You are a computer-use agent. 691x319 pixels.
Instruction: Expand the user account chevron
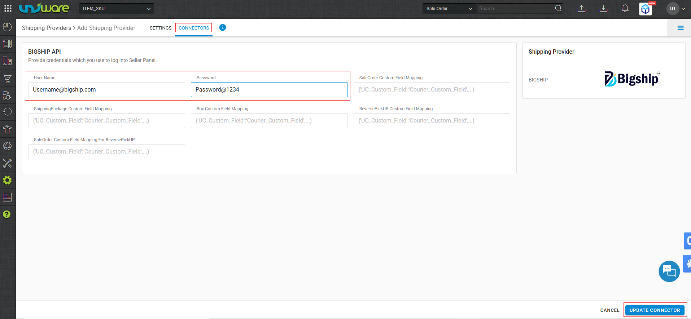coord(683,9)
